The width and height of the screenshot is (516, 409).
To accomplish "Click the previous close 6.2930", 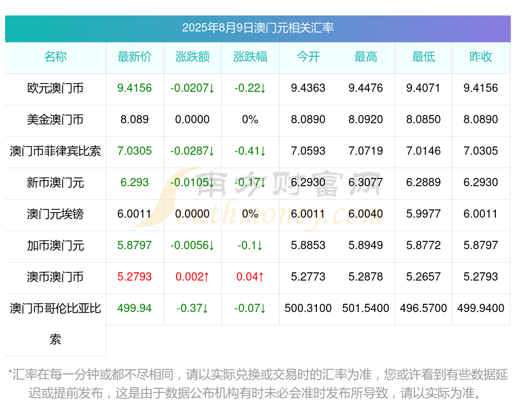I will [481, 182].
